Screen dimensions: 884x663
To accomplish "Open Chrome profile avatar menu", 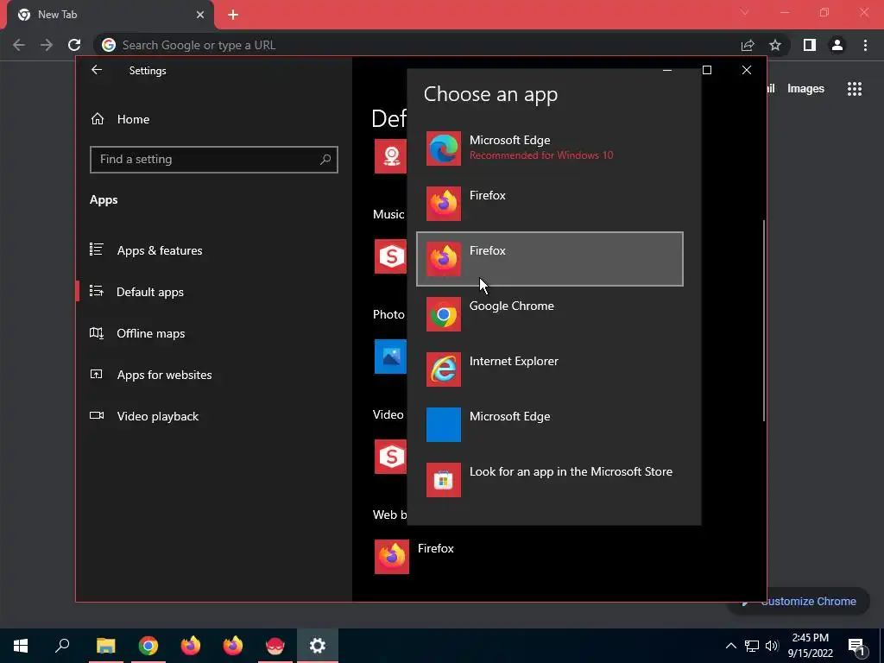I will [837, 45].
